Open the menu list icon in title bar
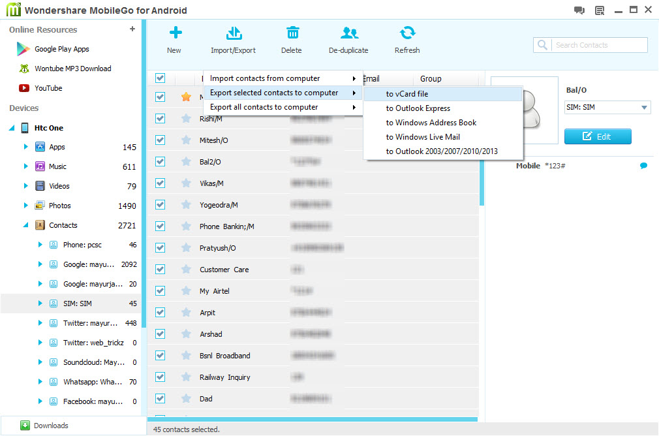The width and height of the screenshot is (659, 436). (x=600, y=10)
